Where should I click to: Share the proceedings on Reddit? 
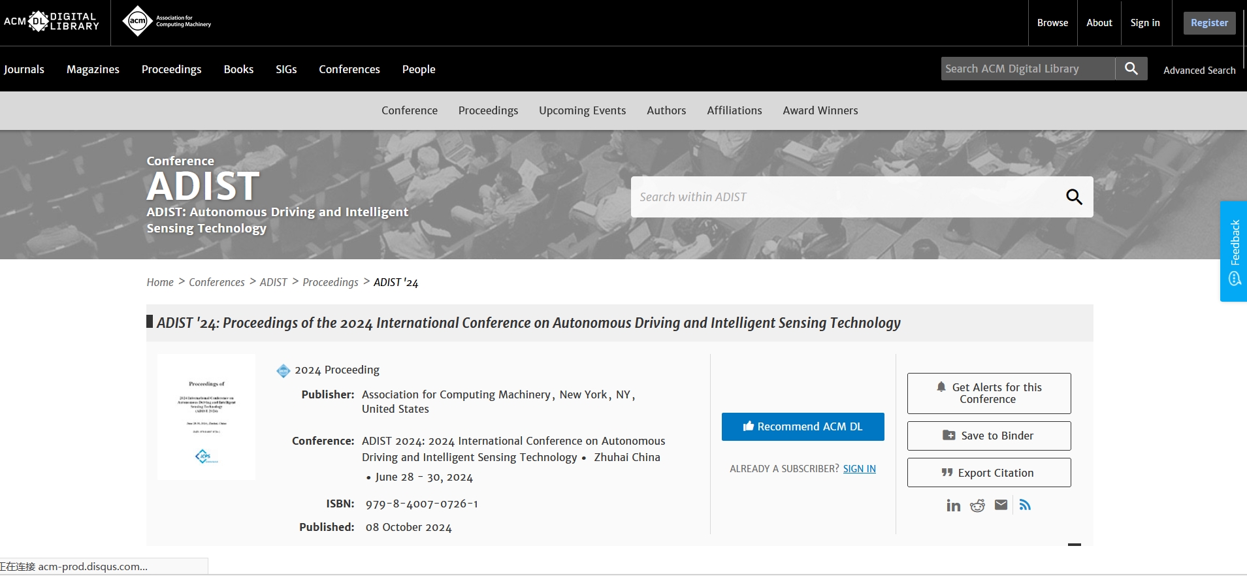click(x=977, y=505)
